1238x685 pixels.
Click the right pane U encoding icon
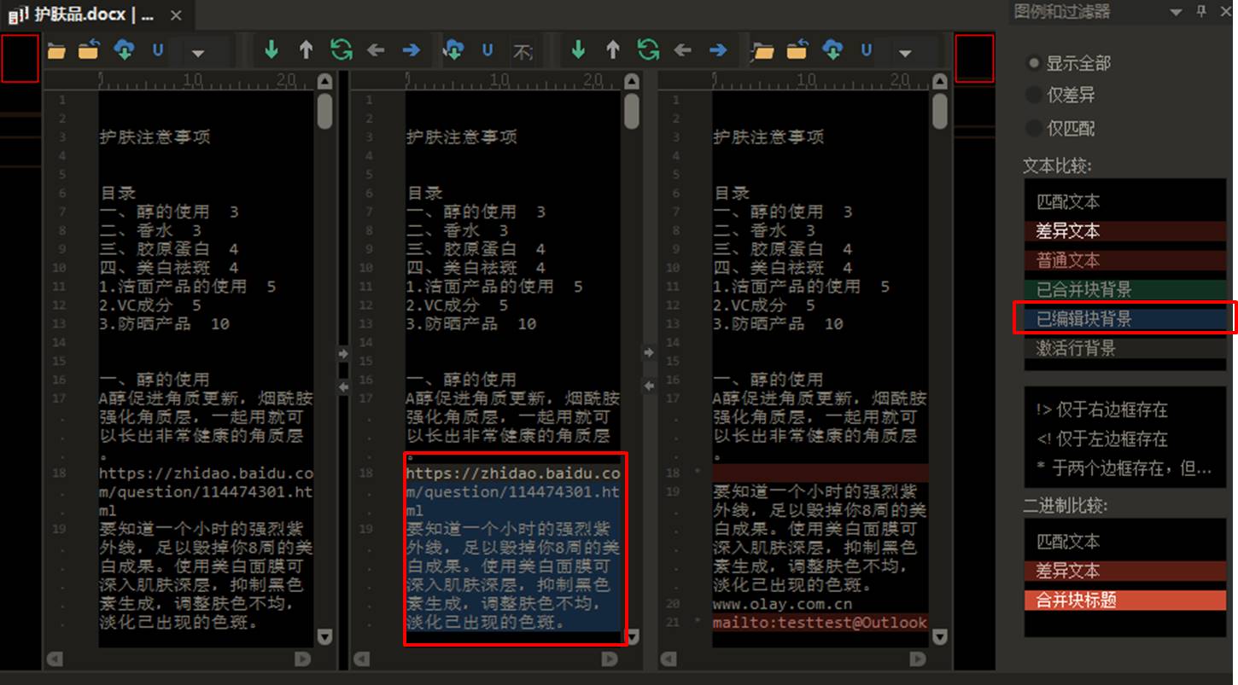coord(867,51)
